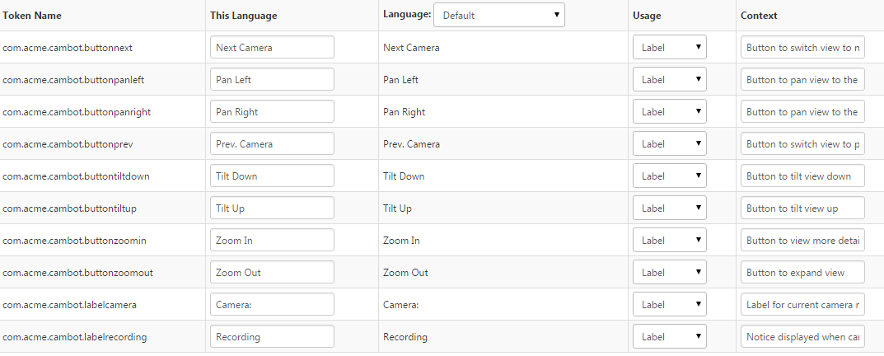Click Context field for labelcamera row
884x356 pixels.
tap(802, 304)
